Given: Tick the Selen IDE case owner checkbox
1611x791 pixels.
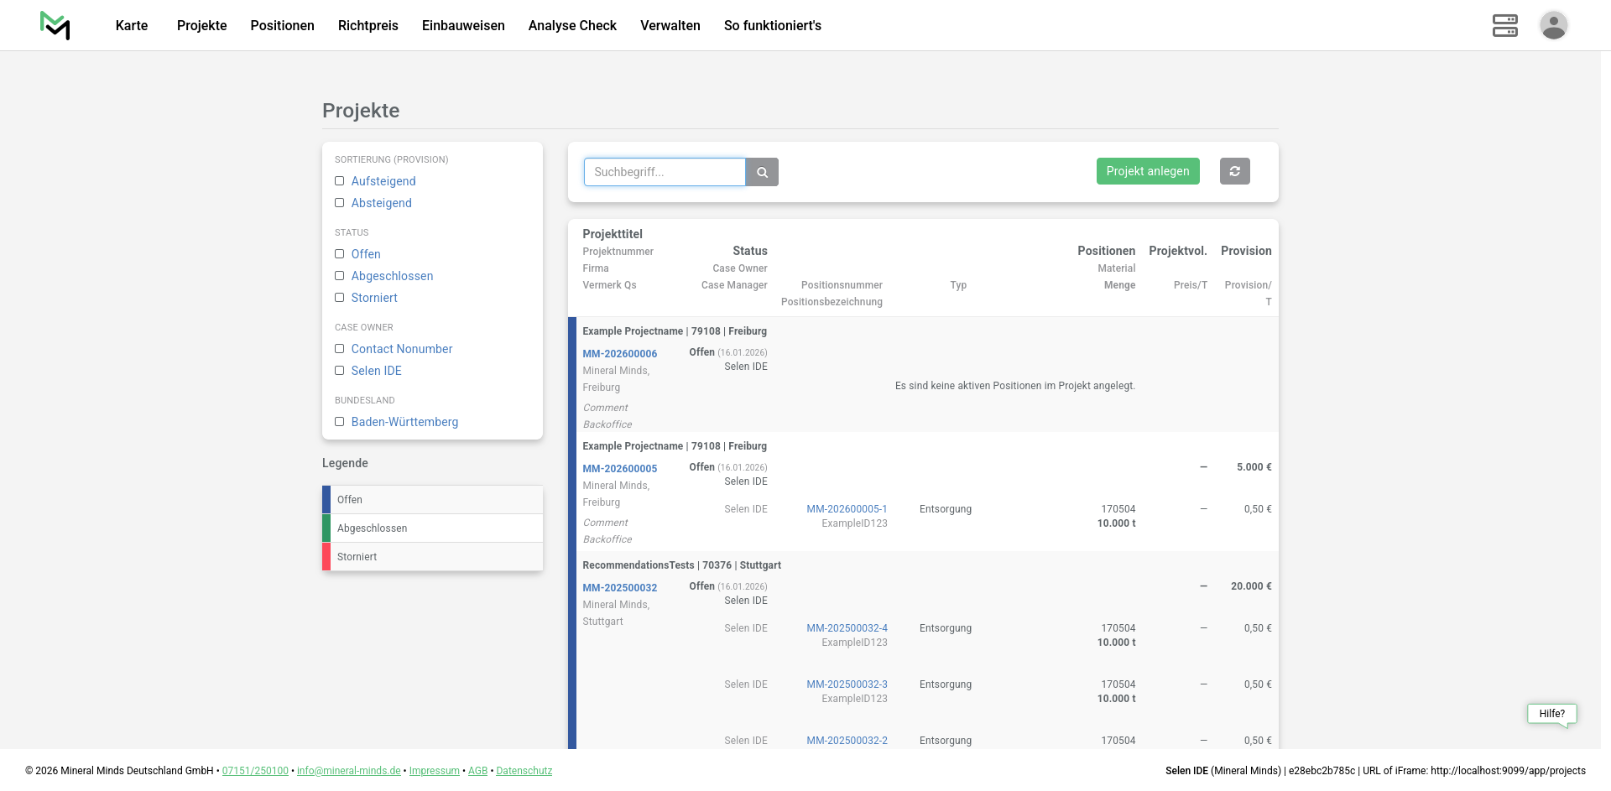Looking at the screenshot, I should (x=340, y=371).
